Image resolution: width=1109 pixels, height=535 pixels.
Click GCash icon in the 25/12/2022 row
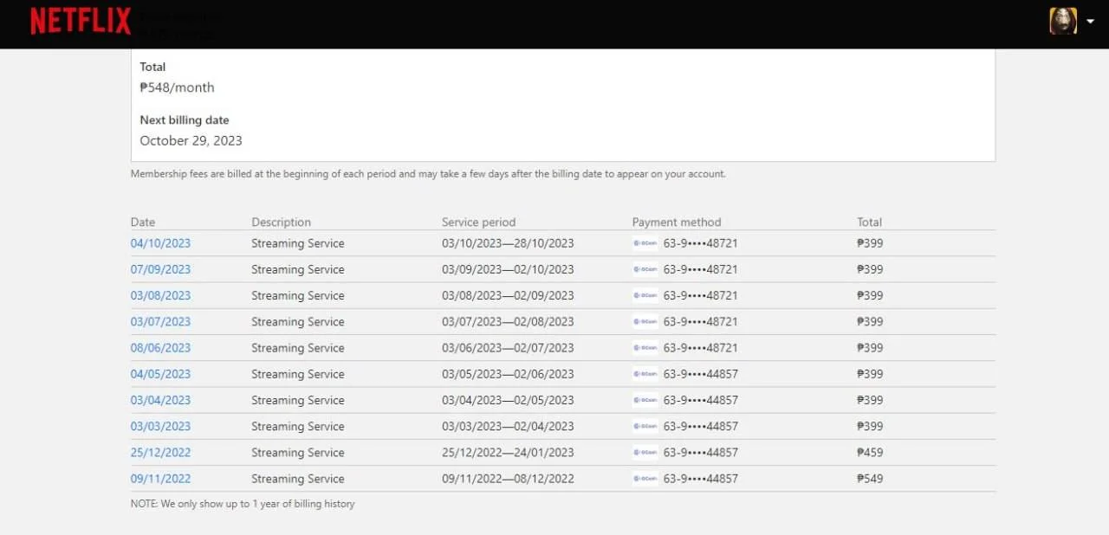(x=645, y=452)
